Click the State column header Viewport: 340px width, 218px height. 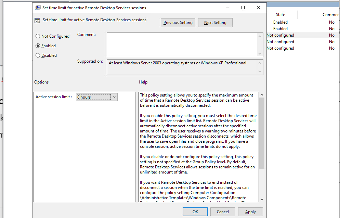[x=280, y=15]
